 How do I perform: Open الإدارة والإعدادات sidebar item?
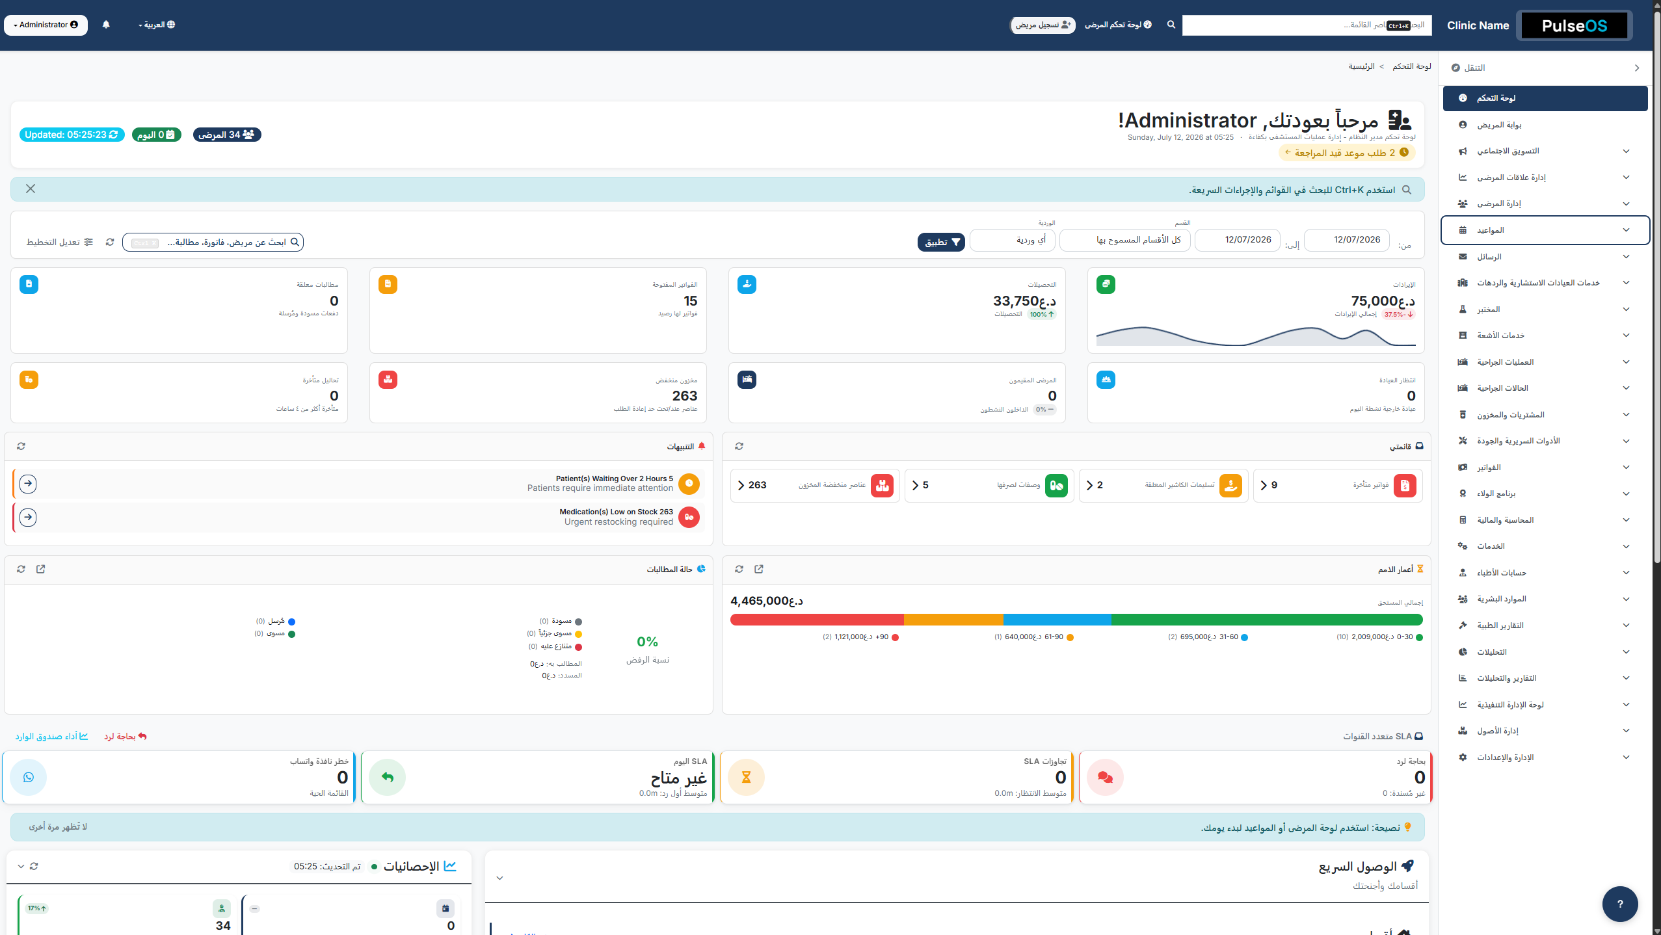pos(1545,757)
